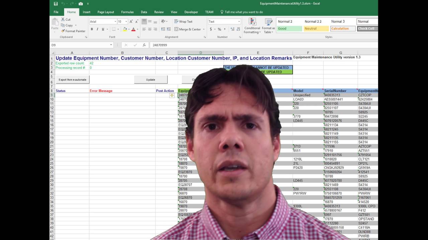Click Export from e-automate button
The height and width of the screenshot is (240, 428).
73,80
